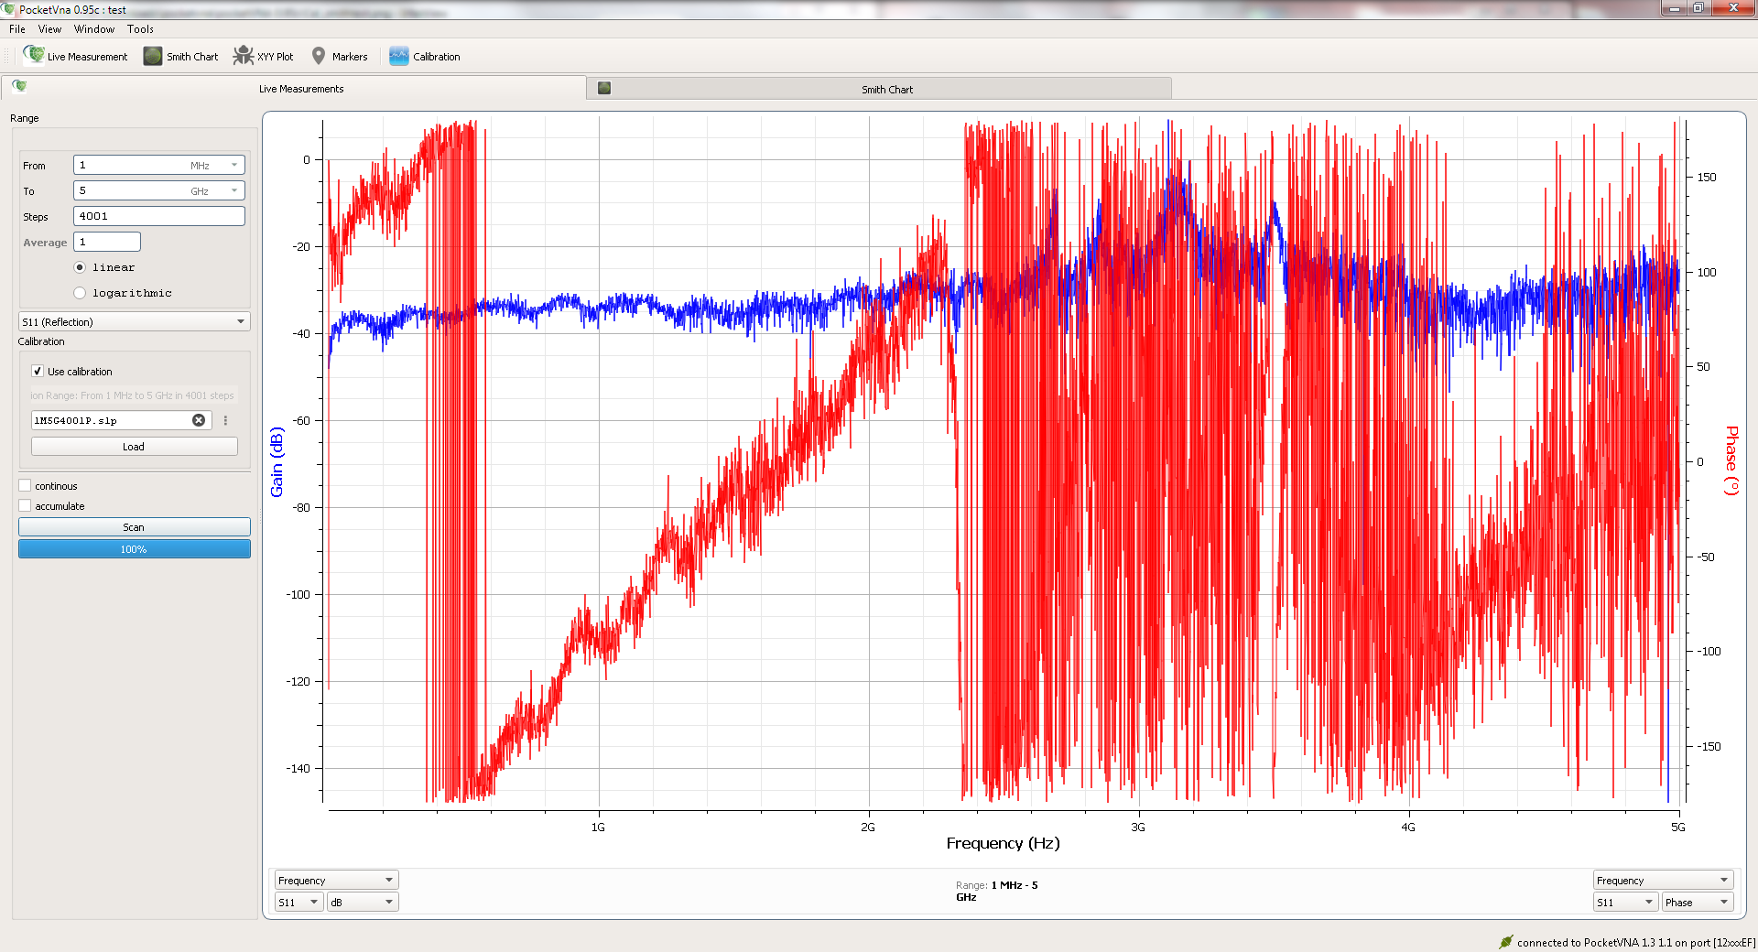Viewport: 1758px width, 952px height.
Task: Open the right axis S11 dropdown
Action: (x=1626, y=902)
